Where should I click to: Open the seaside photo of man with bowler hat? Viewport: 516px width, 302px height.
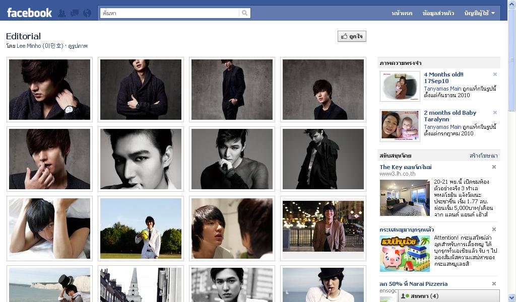(x=323, y=284)
